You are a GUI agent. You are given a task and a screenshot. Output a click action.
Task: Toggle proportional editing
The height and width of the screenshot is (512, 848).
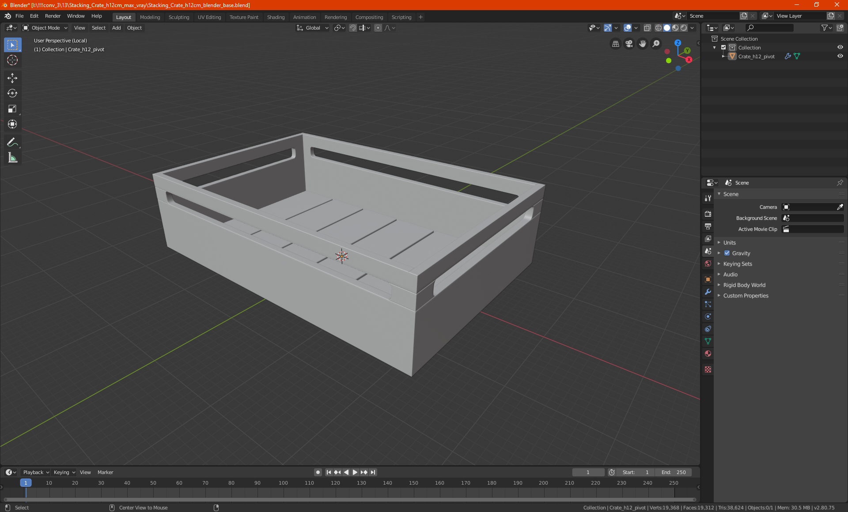coord(378,28)
